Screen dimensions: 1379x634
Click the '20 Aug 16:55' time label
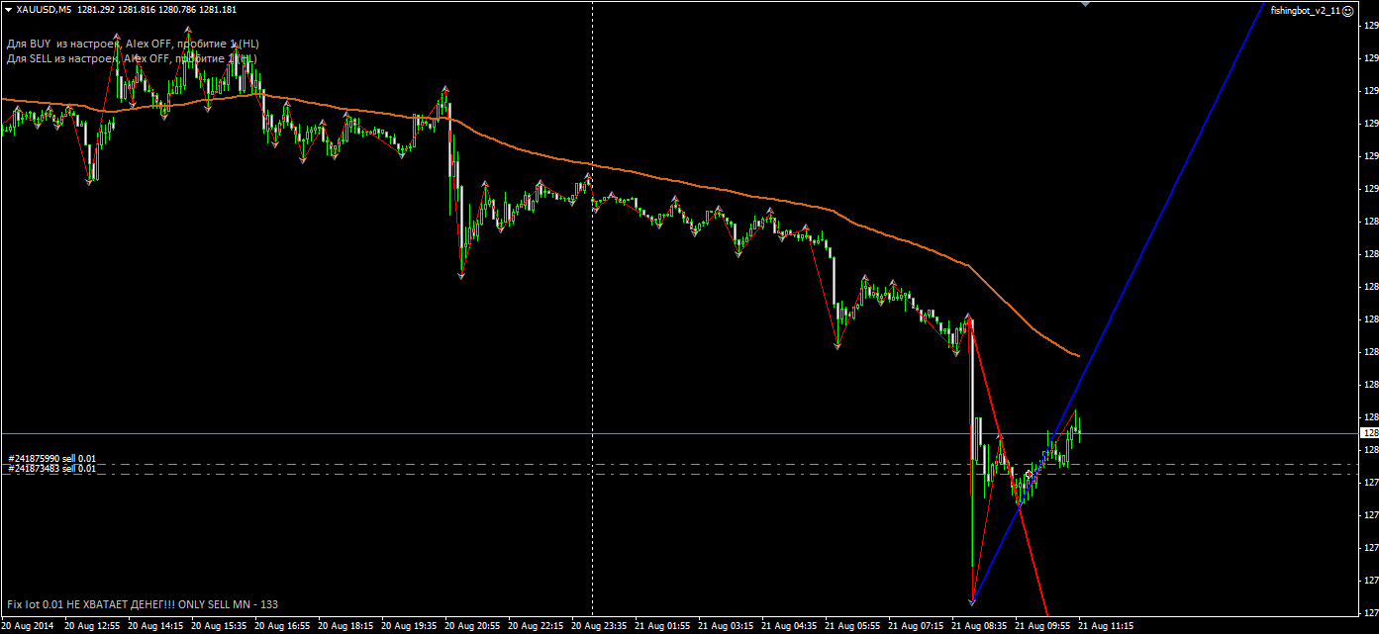click(283, 626)
